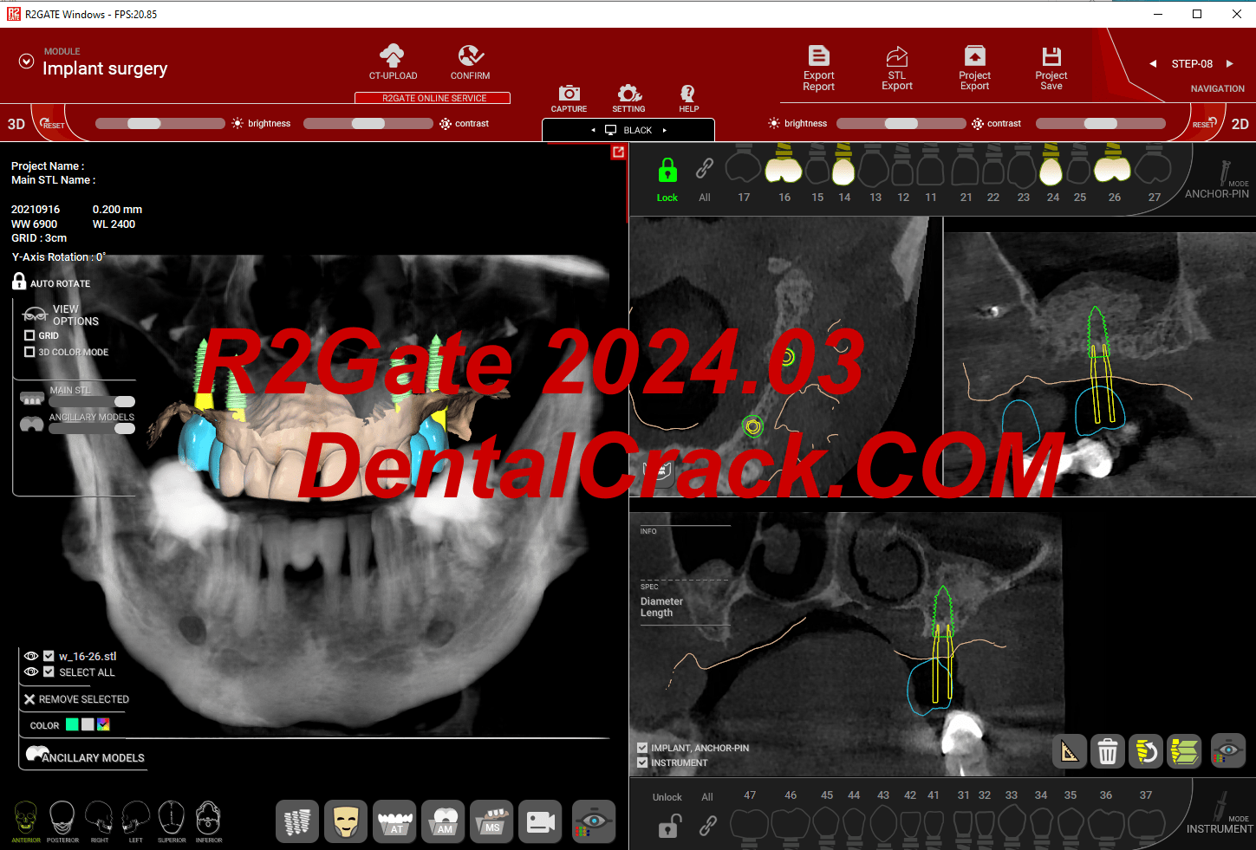Select Anterior skull view

click(x=26, y=819)
